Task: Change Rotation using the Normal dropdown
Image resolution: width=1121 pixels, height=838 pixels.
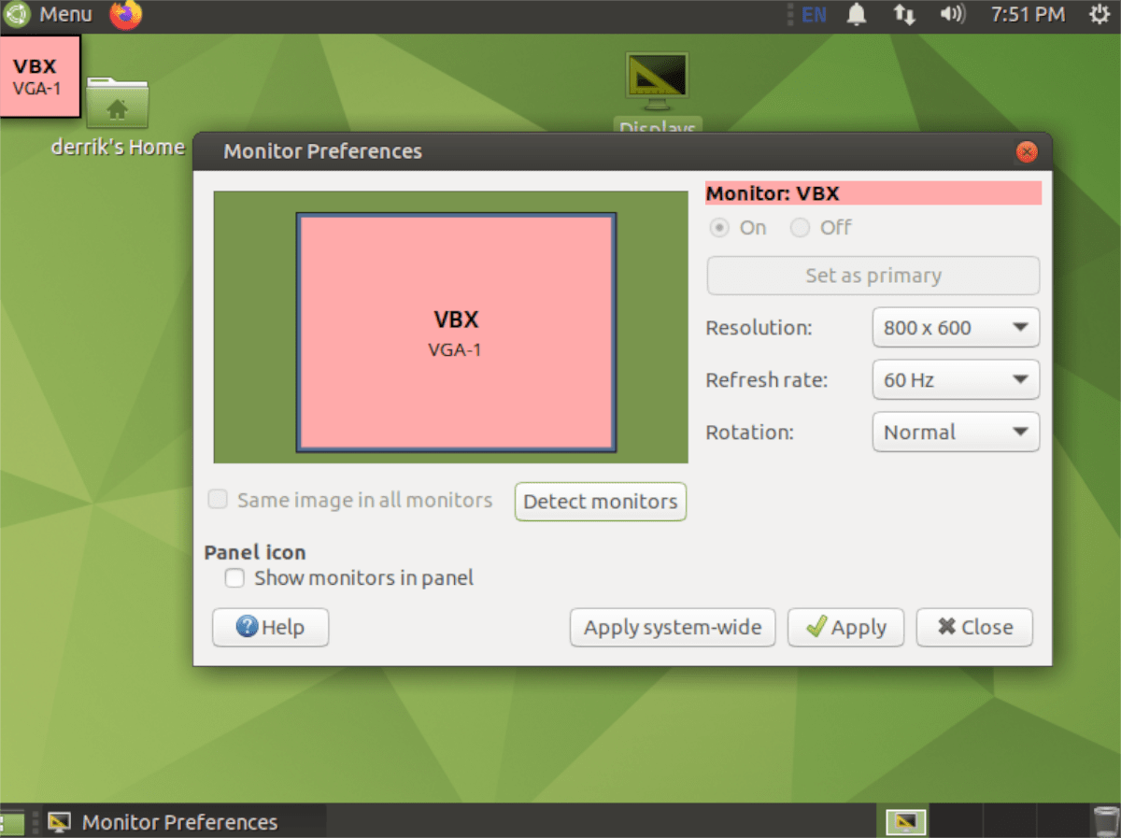Action: 955,432
